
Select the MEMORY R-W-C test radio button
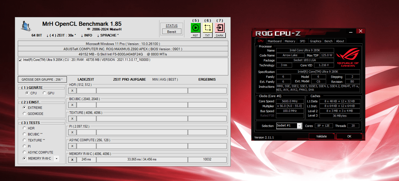24,158
